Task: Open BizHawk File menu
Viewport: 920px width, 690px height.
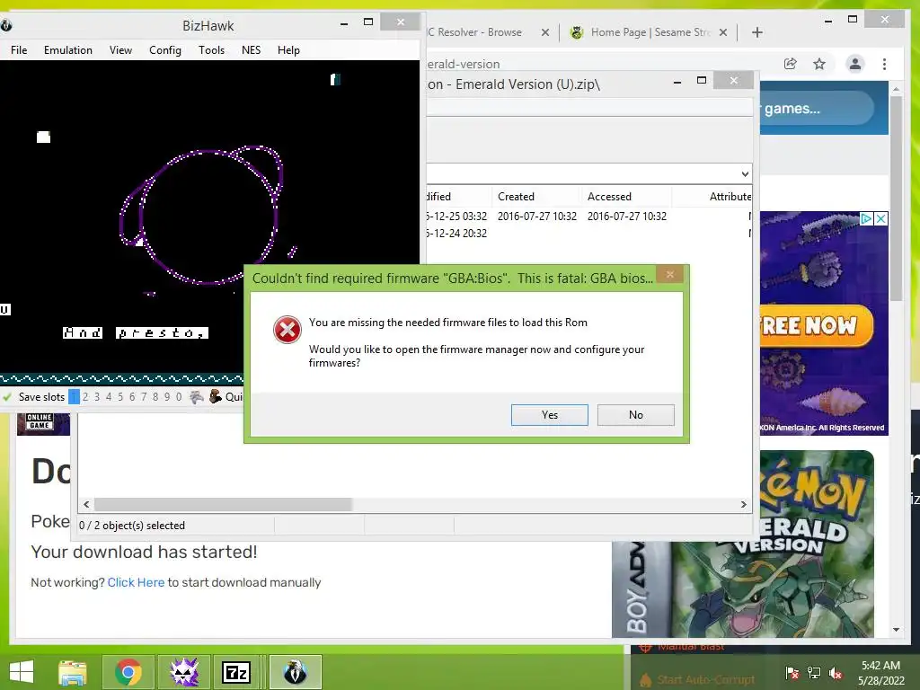Action: (19, 50)
